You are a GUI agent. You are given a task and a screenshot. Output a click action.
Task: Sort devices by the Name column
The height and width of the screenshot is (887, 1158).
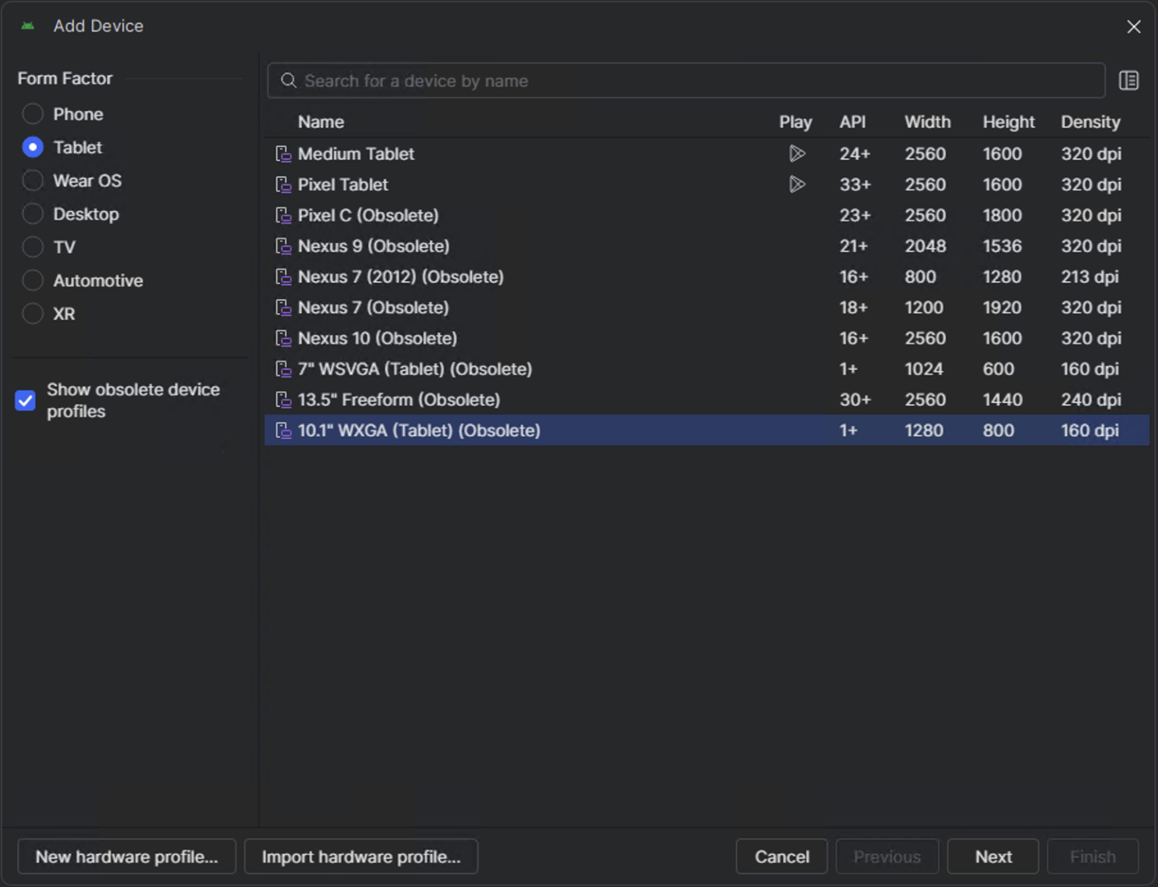pyautogui.click(x=320, y=122)
